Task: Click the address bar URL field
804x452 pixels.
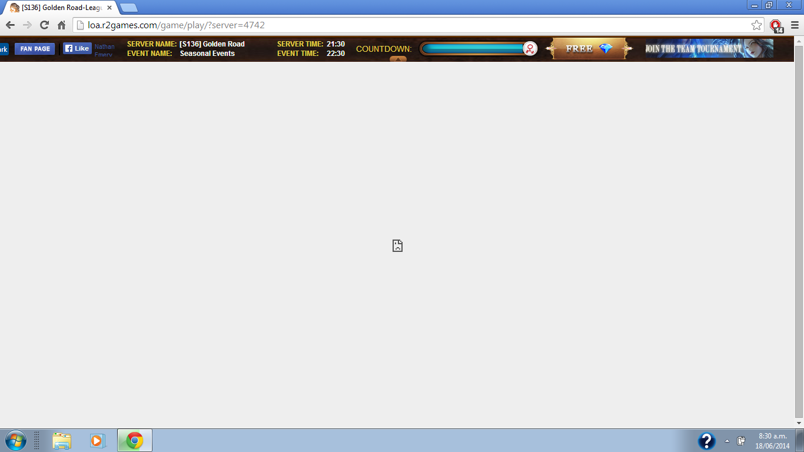Action: point(412,25)
